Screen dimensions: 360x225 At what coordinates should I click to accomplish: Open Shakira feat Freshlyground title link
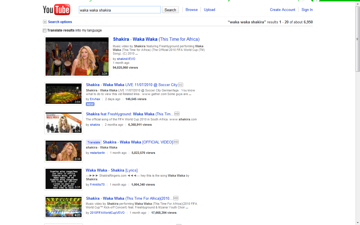[130, 114]
